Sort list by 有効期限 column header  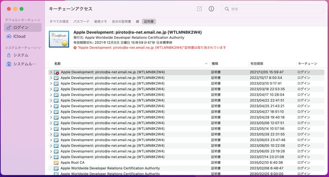pyautogui.click(x=257, y=64)
